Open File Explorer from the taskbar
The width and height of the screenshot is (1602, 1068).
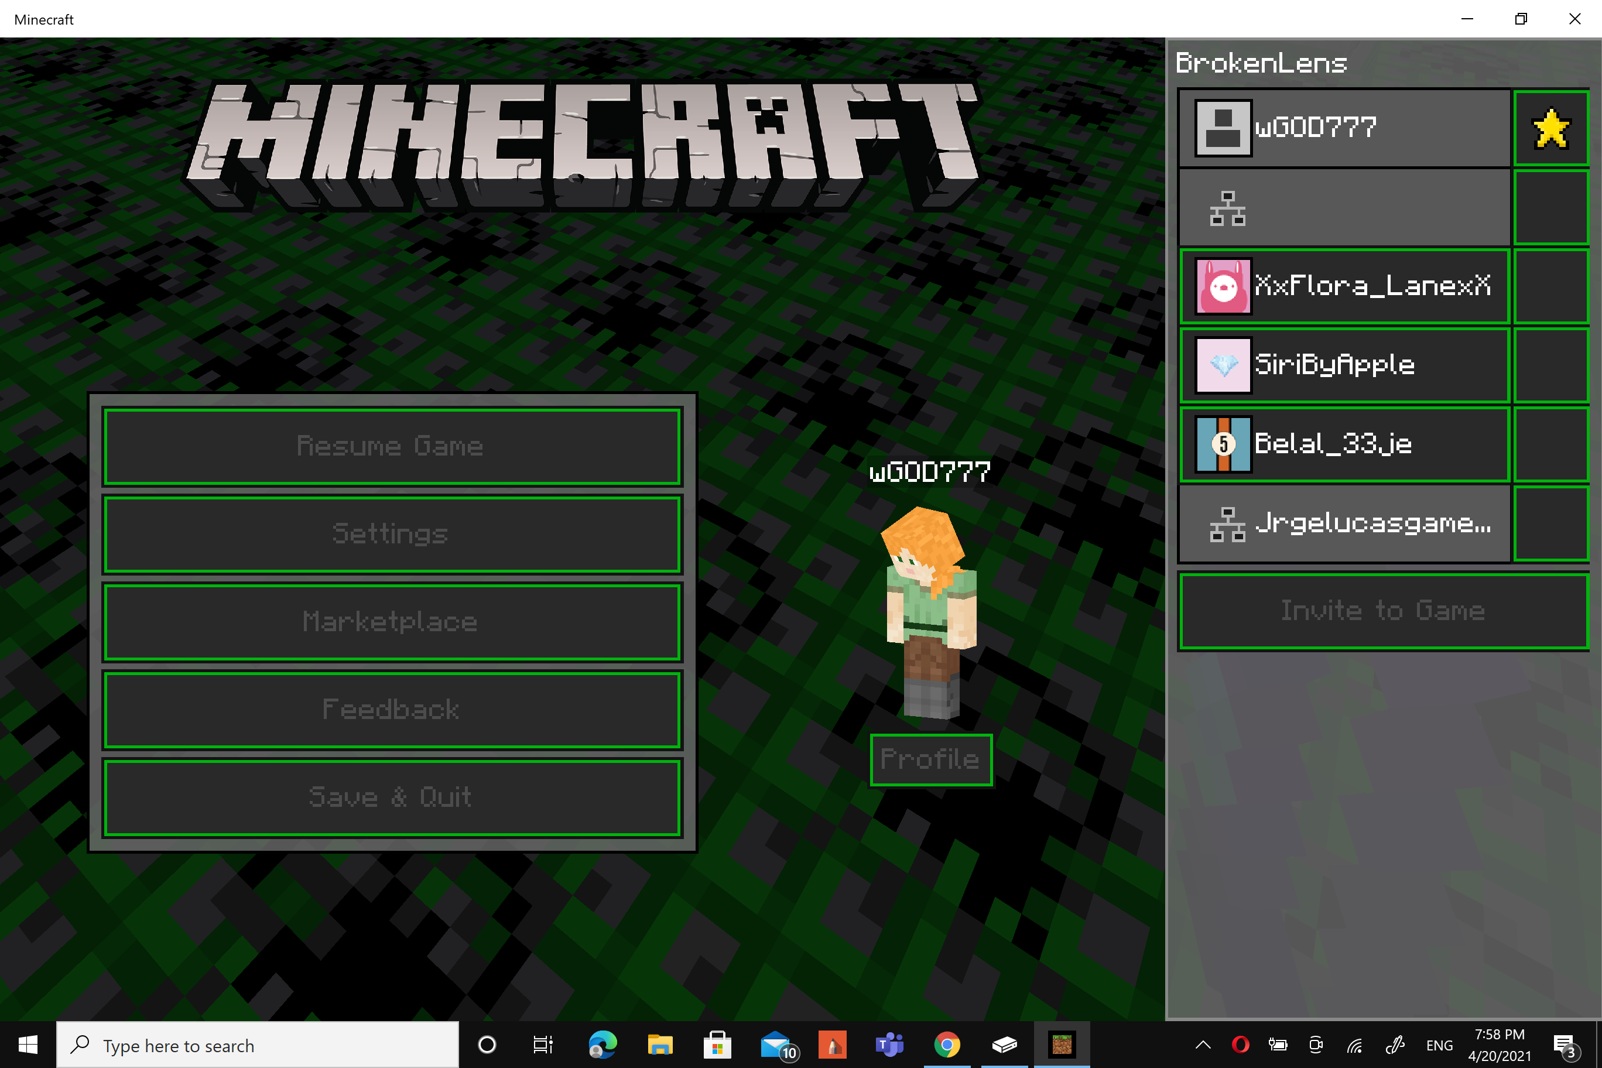coord(659,1045)
